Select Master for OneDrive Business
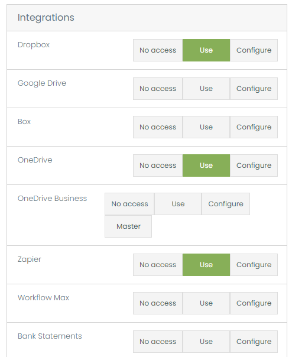Screen dimensions: 292x357 128,226
